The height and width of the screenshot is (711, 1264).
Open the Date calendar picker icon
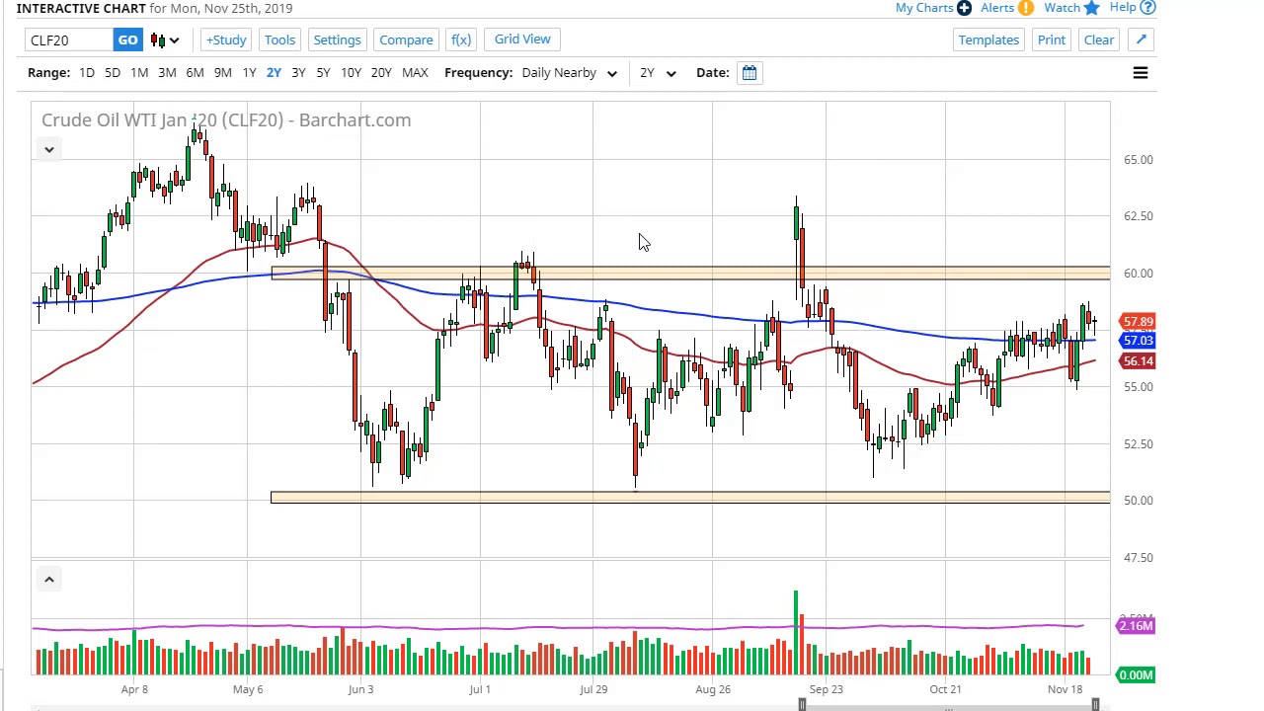750,72
